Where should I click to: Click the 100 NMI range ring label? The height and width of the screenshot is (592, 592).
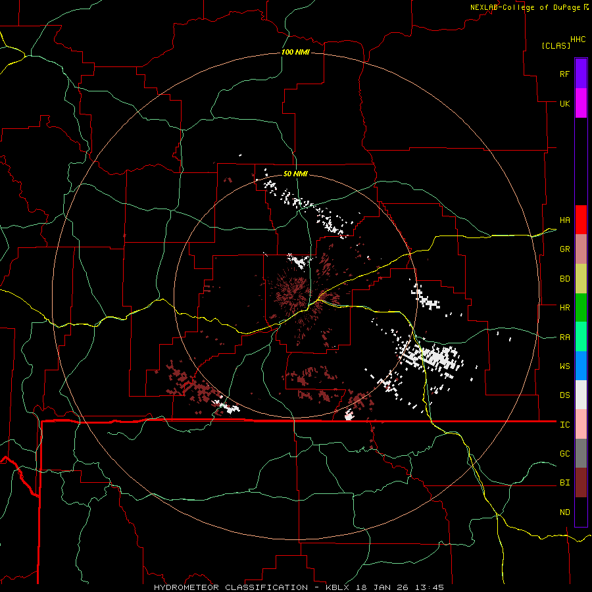pyautogui.click(x=295, y=52)
